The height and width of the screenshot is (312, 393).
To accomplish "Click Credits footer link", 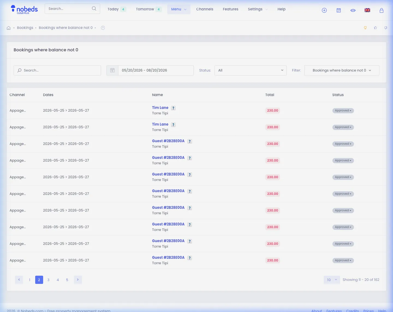I will tap(352, 311).
